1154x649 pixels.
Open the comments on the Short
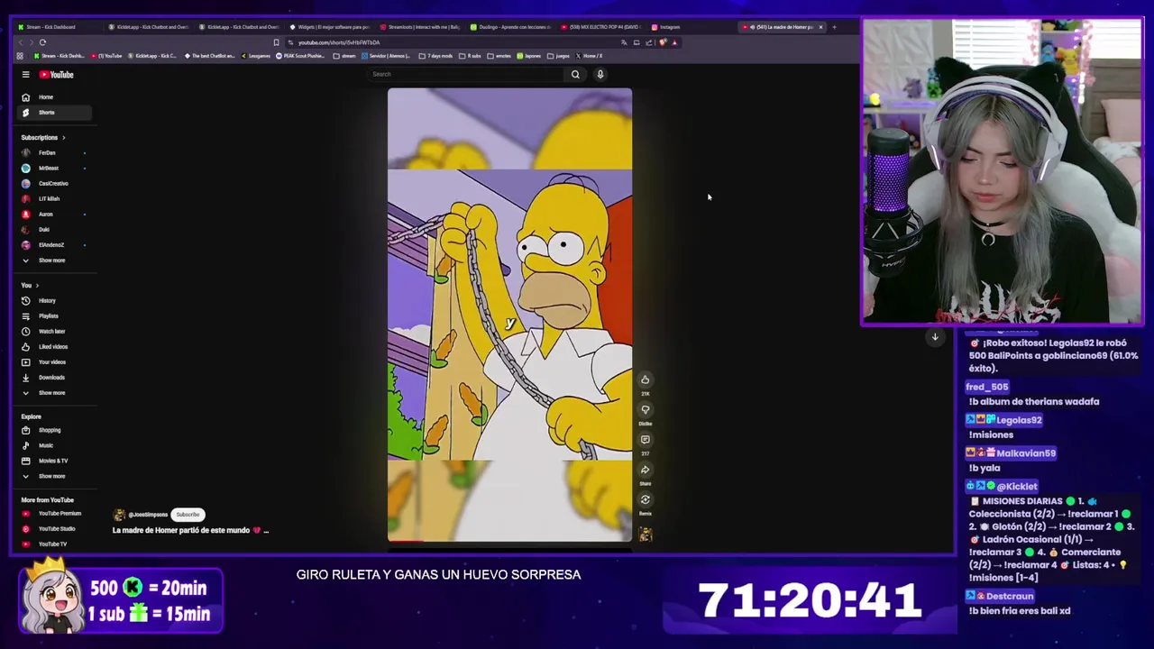click(x=645, y=440)
